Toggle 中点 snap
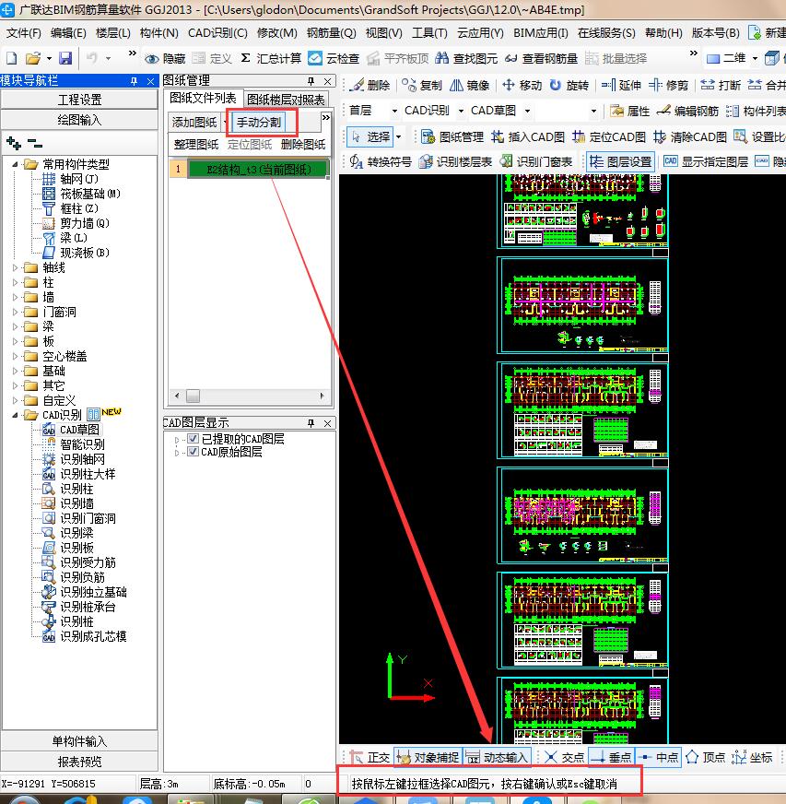 [658, 757]
